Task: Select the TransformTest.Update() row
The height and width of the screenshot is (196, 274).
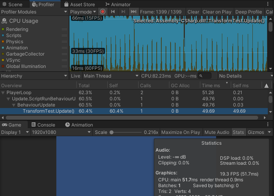Action: [x=134, y=111]
